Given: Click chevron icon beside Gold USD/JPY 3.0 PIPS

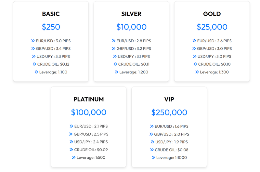Looking at the screenshot, I should click(x=195, y=57).
